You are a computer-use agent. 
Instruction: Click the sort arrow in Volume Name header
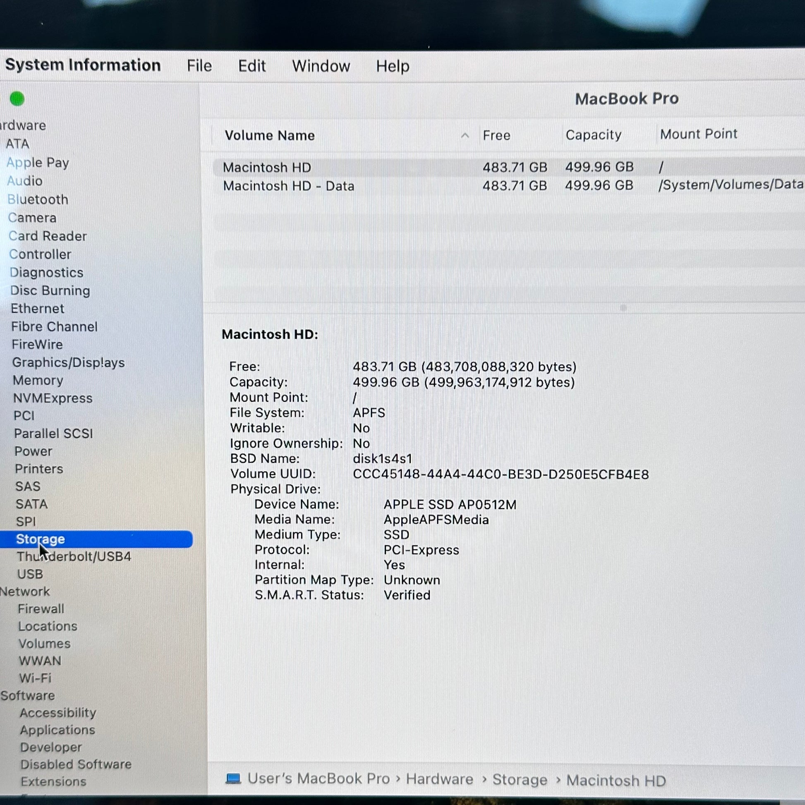pyautogui.click(x=465, y=135)
